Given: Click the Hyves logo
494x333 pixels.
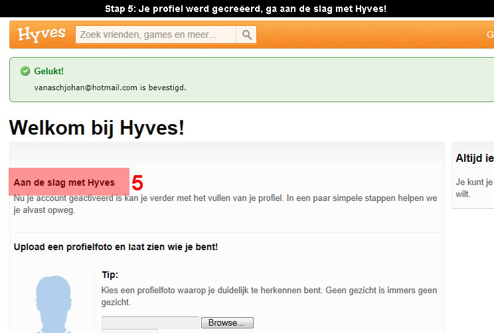Looking at the screenshot, I should point(42,34).
